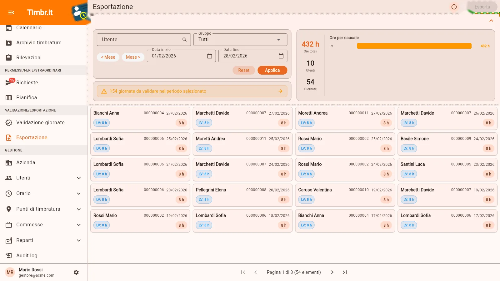Image resolution: width=500 pixels, height=281 pixels.
Task: Collapse the sidebar with the menu icon
Action: point(11,12)
